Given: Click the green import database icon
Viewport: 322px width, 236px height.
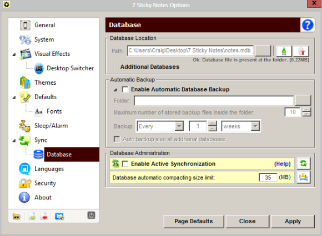Looking at the screenshot, I should (284, 51).
